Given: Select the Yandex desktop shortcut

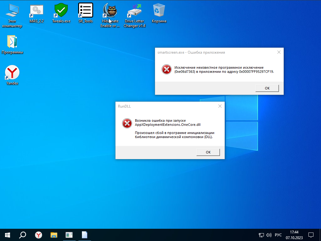Looking at the screenshot, I should click(x=12, y=75).
